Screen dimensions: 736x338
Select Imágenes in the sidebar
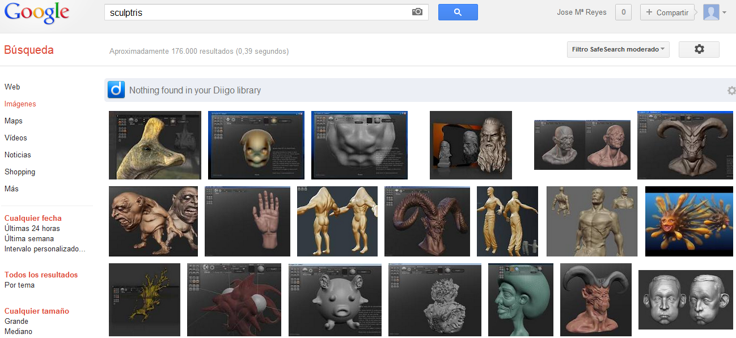coord(20,104)
